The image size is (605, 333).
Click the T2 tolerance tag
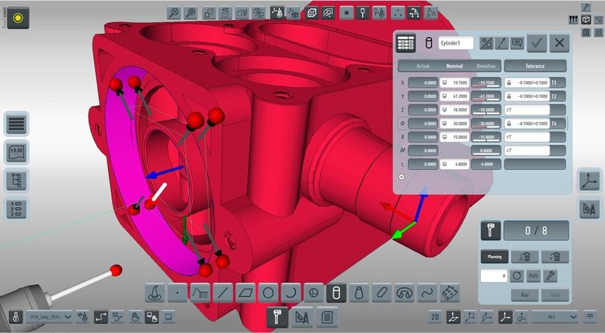tap(554, 96)
